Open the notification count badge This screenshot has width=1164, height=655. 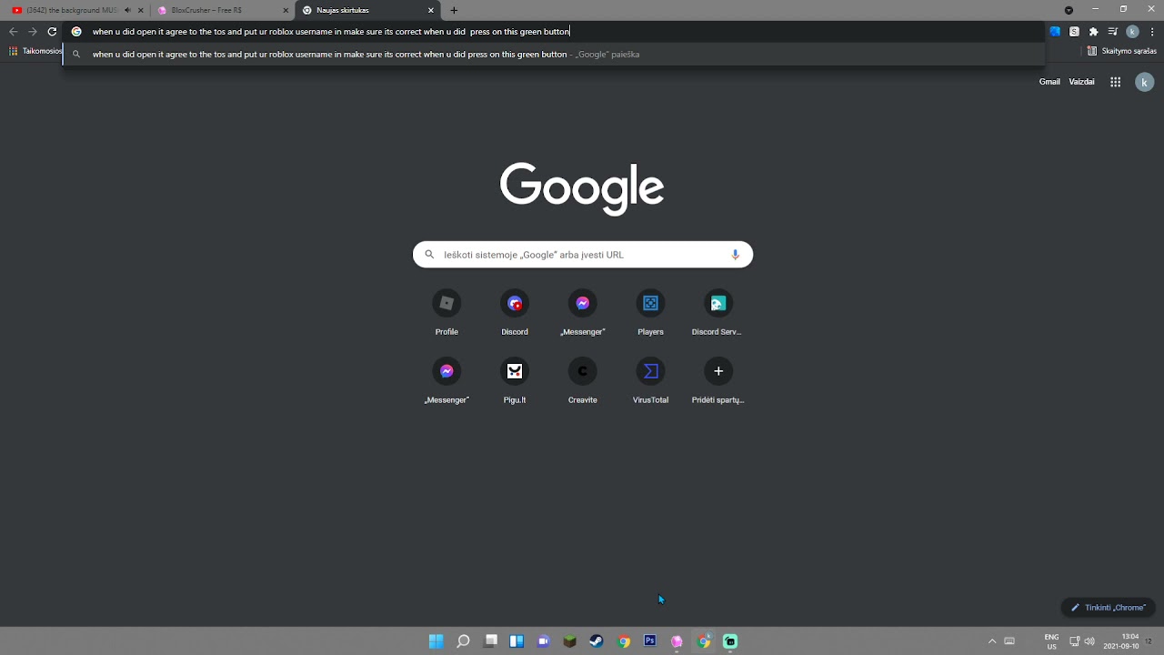pyautogui.click(x=1149, y=641)
